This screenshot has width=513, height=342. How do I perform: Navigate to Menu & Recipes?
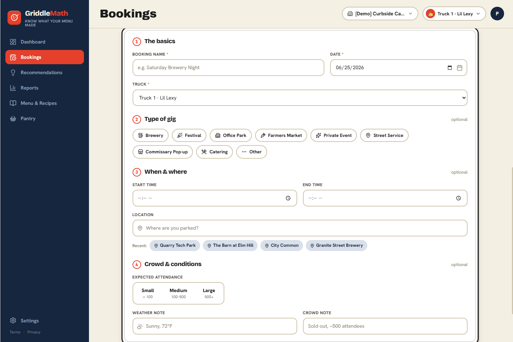point(45,103)
